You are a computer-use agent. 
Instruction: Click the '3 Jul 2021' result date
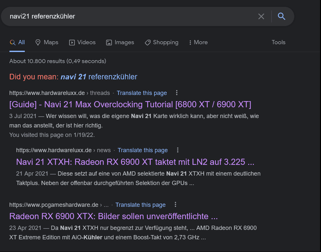pyautogui.click(x=23, y=116)
